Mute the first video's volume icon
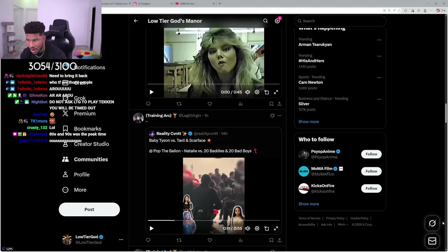Screen dimensions: 448x252 coord(247,92)
